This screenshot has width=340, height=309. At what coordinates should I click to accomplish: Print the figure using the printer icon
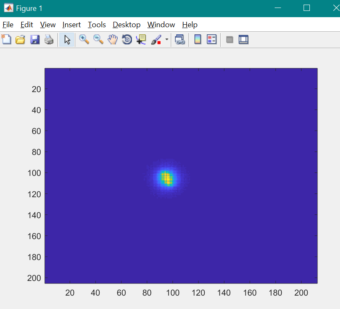tap(49, 40)
